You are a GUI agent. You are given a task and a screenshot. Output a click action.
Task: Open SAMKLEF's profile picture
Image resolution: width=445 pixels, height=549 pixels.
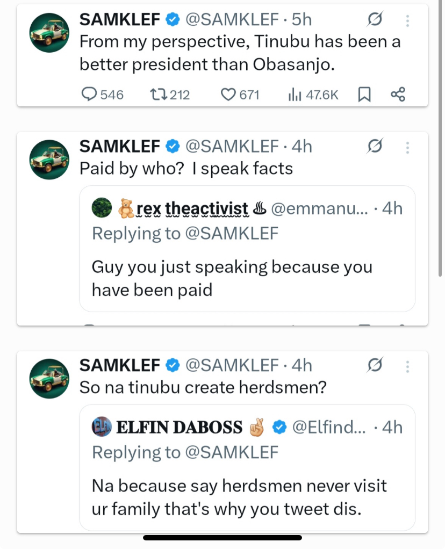coord(49,32)
